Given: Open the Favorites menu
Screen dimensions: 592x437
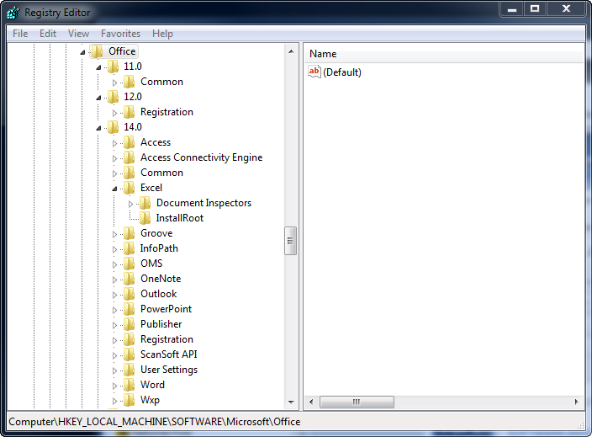Looking at the screenshot, I should point(120,34).
